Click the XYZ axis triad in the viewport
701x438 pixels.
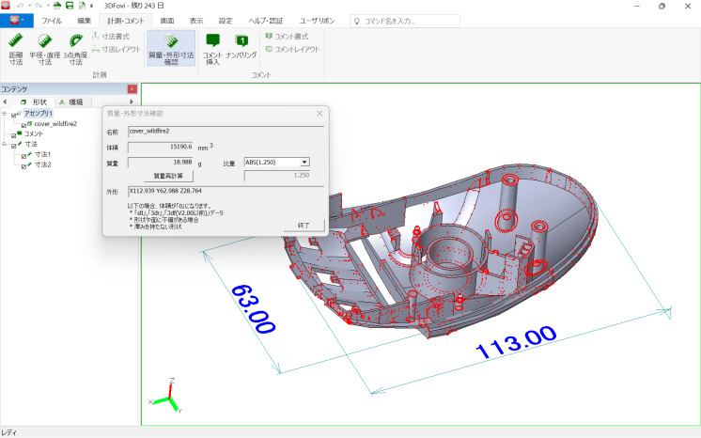click(167, 397)
